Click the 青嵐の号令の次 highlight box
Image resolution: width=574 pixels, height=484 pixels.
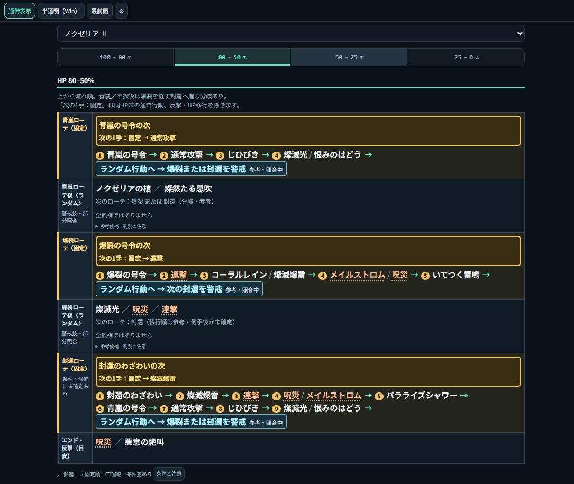(x=308, y=131)
